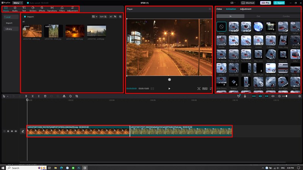Apply the Zoom In animation

coord(283,54)
